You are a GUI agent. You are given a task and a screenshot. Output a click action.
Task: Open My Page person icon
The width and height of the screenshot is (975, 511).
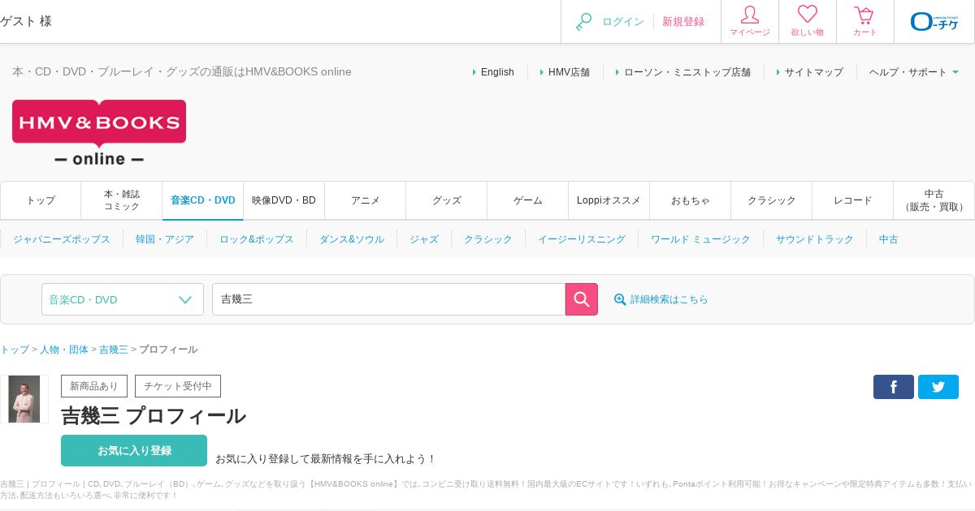(750, 15)
